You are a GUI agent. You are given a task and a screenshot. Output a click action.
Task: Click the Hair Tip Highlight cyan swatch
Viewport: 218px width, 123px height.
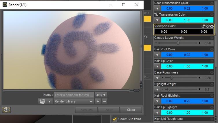coord(187,113)
